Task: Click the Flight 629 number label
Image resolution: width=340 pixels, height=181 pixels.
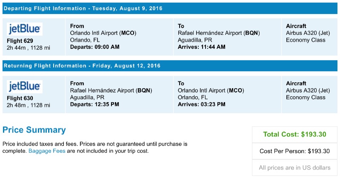Action: pos(20,41)
